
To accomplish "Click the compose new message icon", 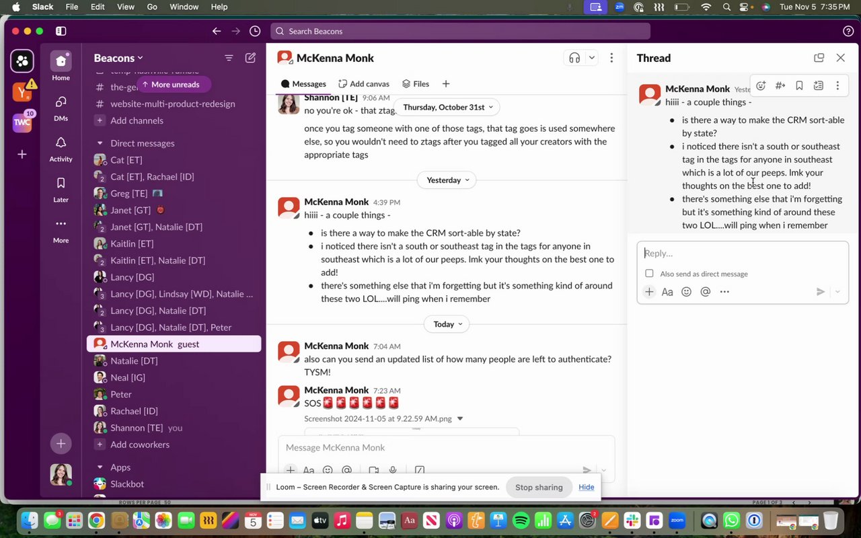I will click(x=250, y=58).
